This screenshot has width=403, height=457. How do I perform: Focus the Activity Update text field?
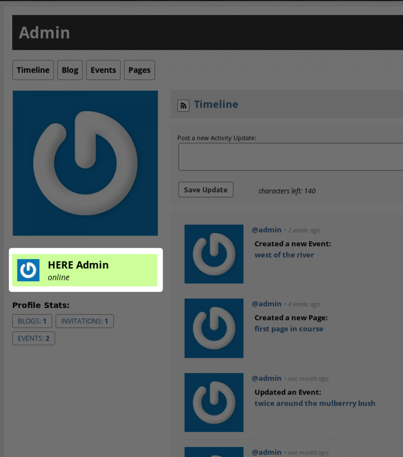[290, 157]
